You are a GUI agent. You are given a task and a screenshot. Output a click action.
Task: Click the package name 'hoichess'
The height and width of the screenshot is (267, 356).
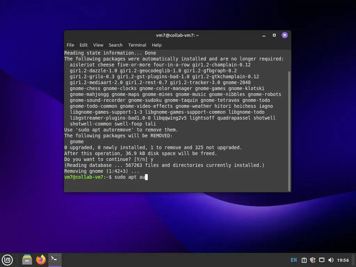click(245, 106)
